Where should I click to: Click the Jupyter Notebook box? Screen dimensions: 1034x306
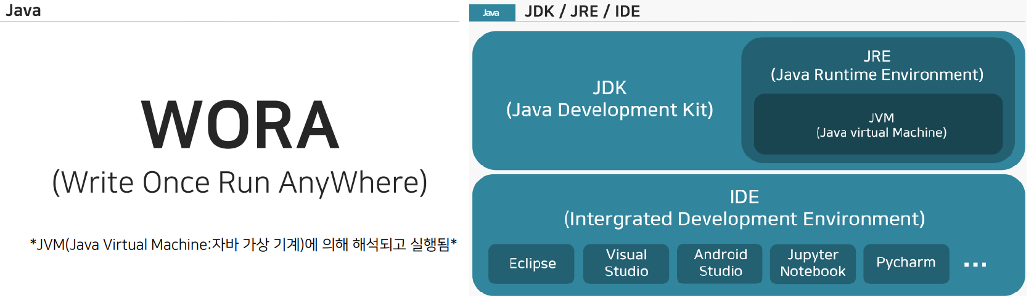813,264
